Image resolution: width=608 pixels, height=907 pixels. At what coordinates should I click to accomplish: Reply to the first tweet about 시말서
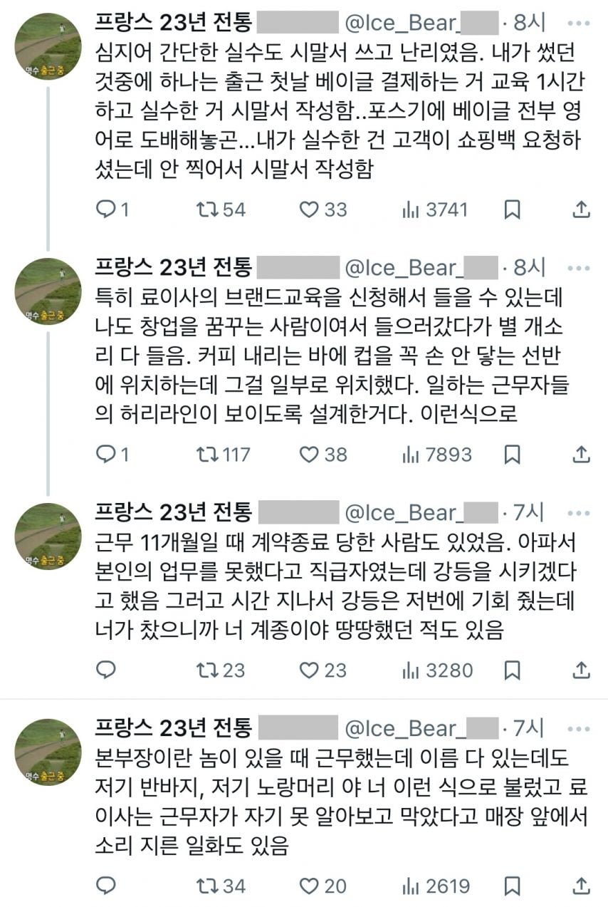pos(106,209)
